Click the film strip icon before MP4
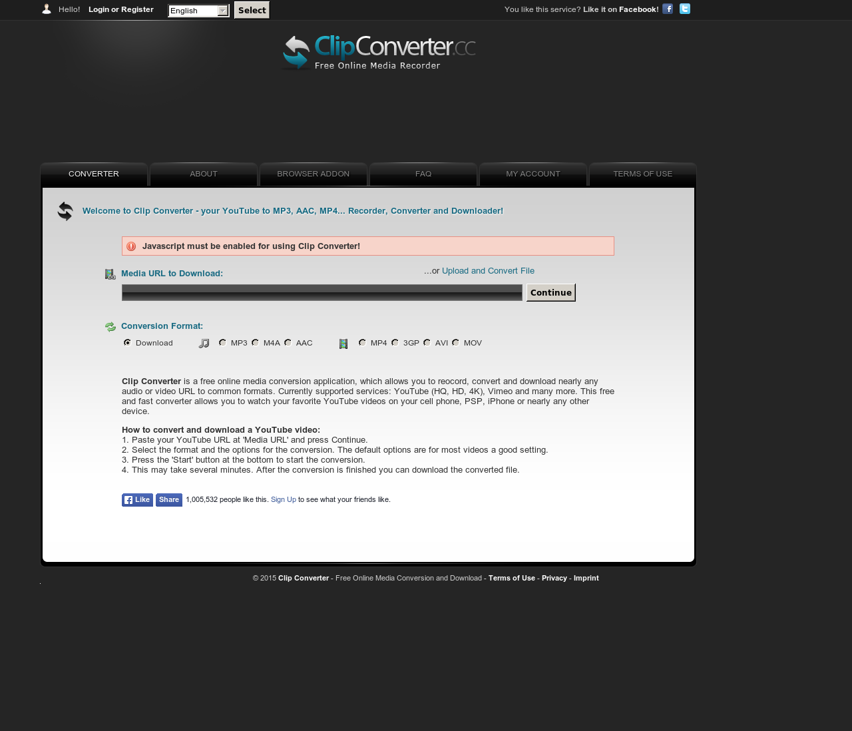The width and height of the screenshot is (852, 731). 343,344
